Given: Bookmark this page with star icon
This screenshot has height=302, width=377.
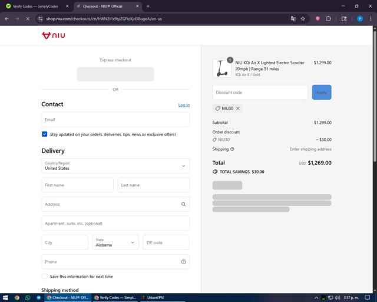Looking at the screenshot, I should pos(303,18).
